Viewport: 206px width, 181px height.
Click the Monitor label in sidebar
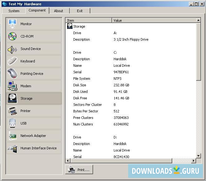click(x=26, y=24)
